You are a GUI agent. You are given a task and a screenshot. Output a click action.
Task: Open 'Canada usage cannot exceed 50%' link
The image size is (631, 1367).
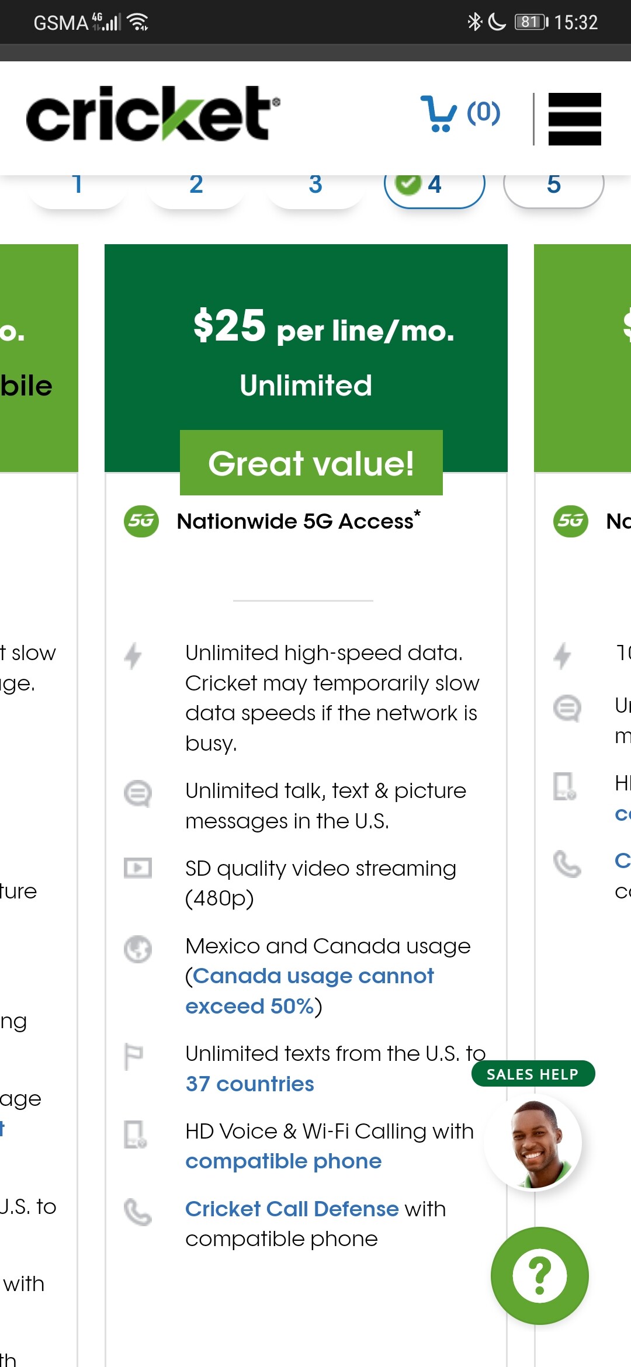click(310, 991)
